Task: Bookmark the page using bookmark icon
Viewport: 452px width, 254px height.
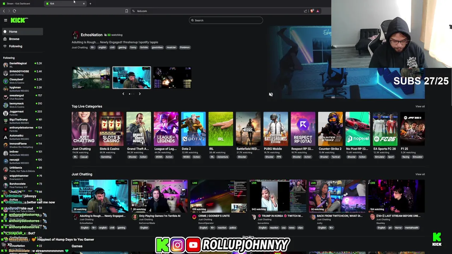Action: click(x=126, y=11)
